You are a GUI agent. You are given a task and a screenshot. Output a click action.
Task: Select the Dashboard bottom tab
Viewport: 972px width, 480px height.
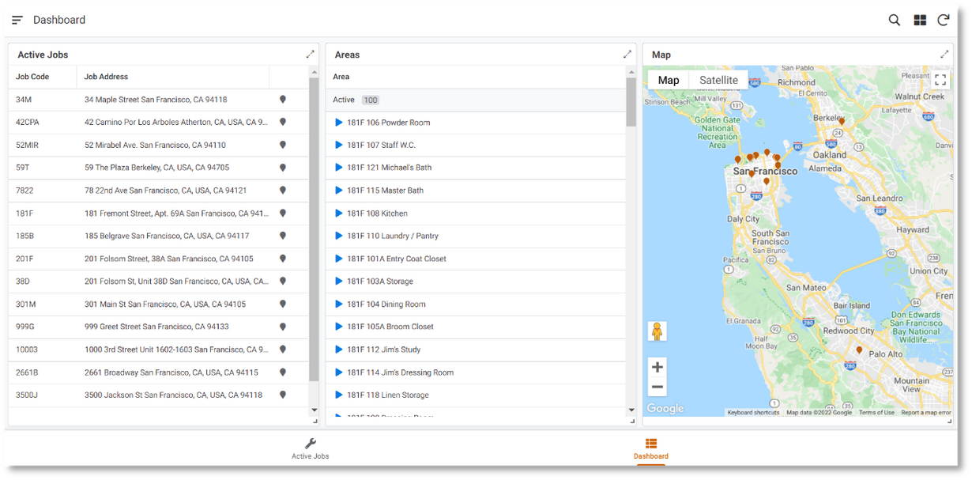point(650,448)
